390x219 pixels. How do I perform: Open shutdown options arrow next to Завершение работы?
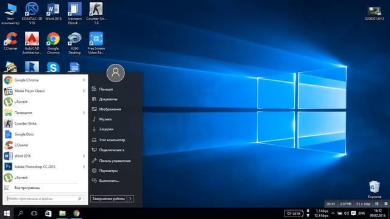[x=130, y=199]
